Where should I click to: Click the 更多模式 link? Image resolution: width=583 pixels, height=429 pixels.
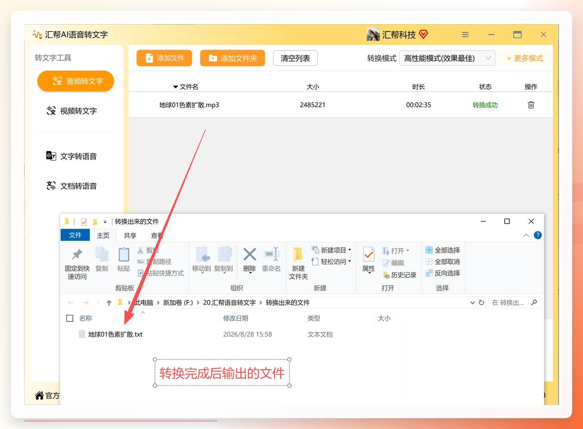[x=525, y=58]
